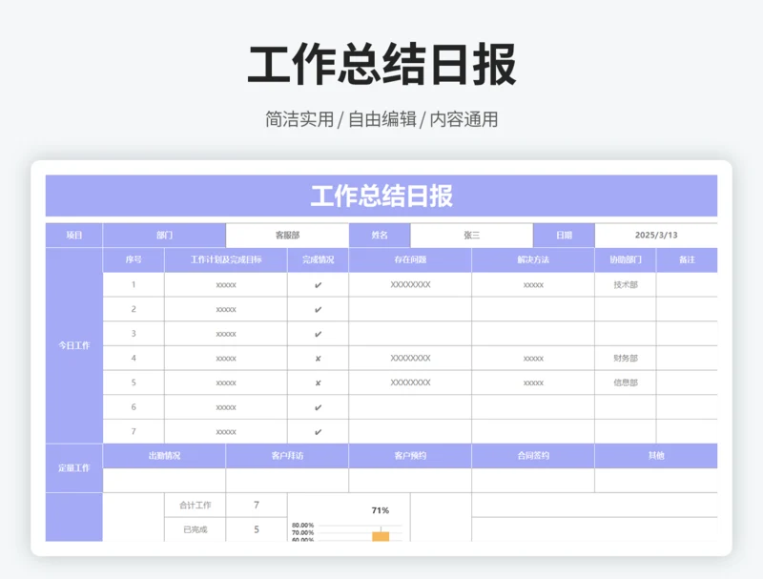Screen dimensions: 763x579
Task: Click the orange bar in the completion chart
Action: 381,536
